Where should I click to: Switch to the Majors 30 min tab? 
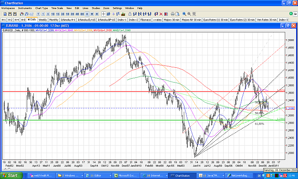coord(172,20)
